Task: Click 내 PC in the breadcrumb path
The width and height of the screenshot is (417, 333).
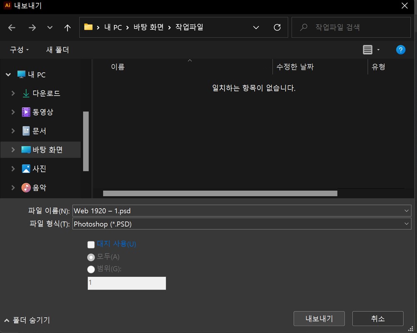Action: 113,27
